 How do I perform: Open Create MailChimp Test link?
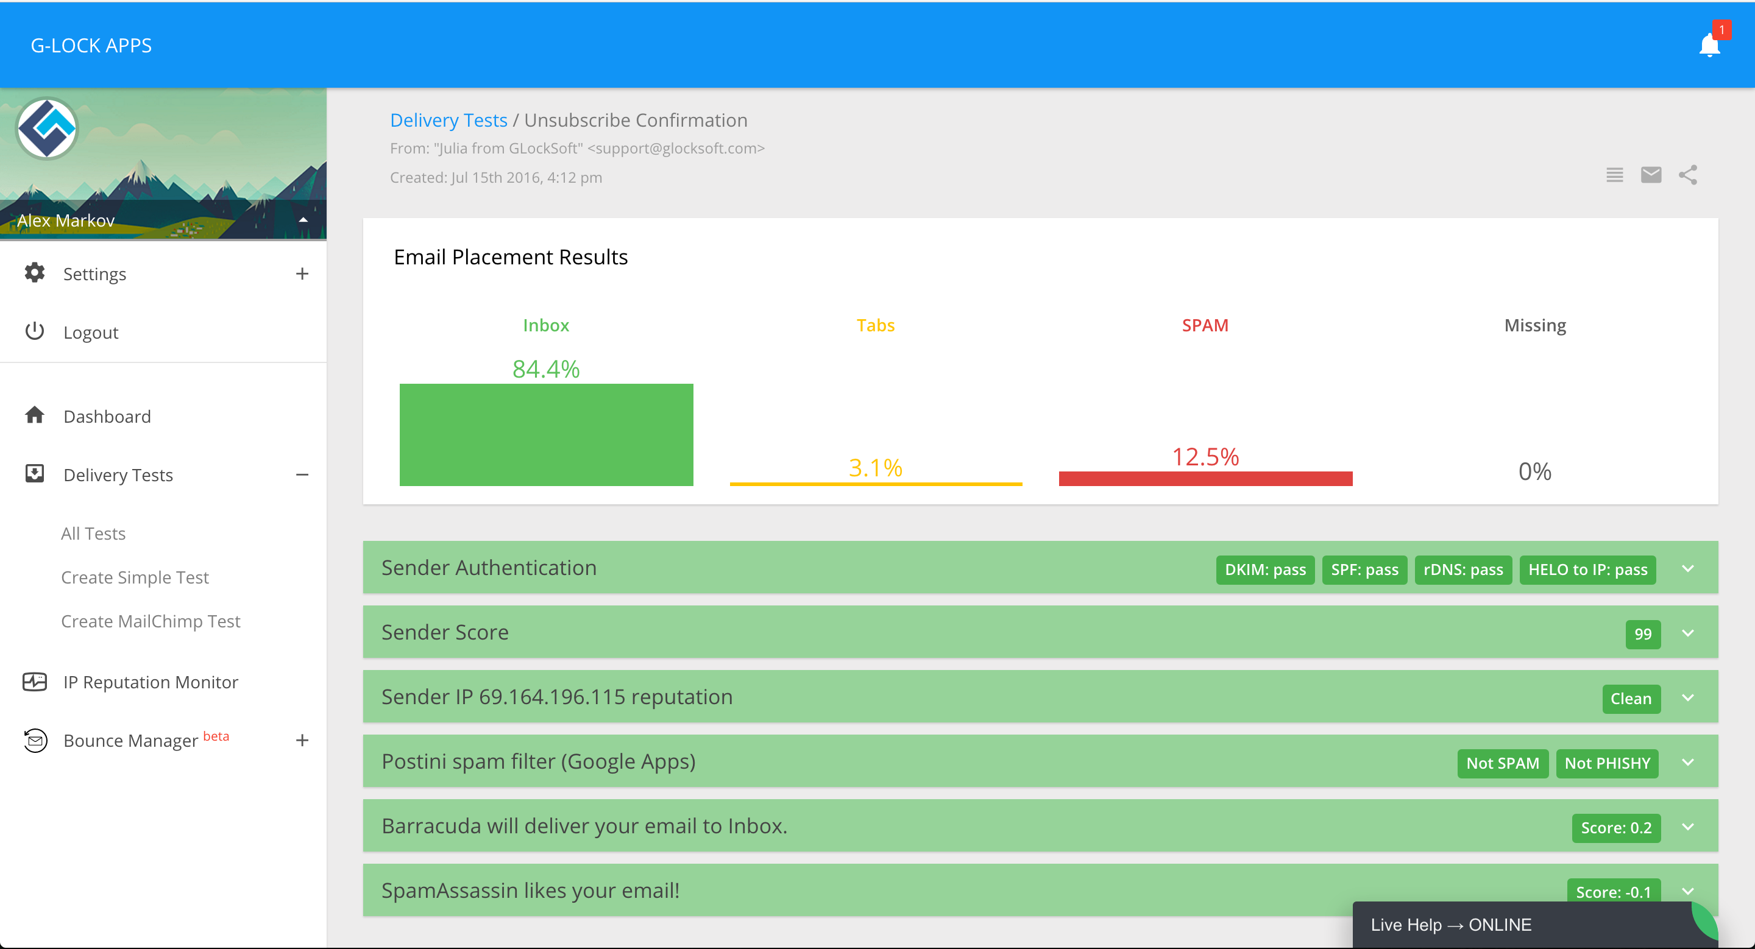pyautogui.click(x=151, y=621)
